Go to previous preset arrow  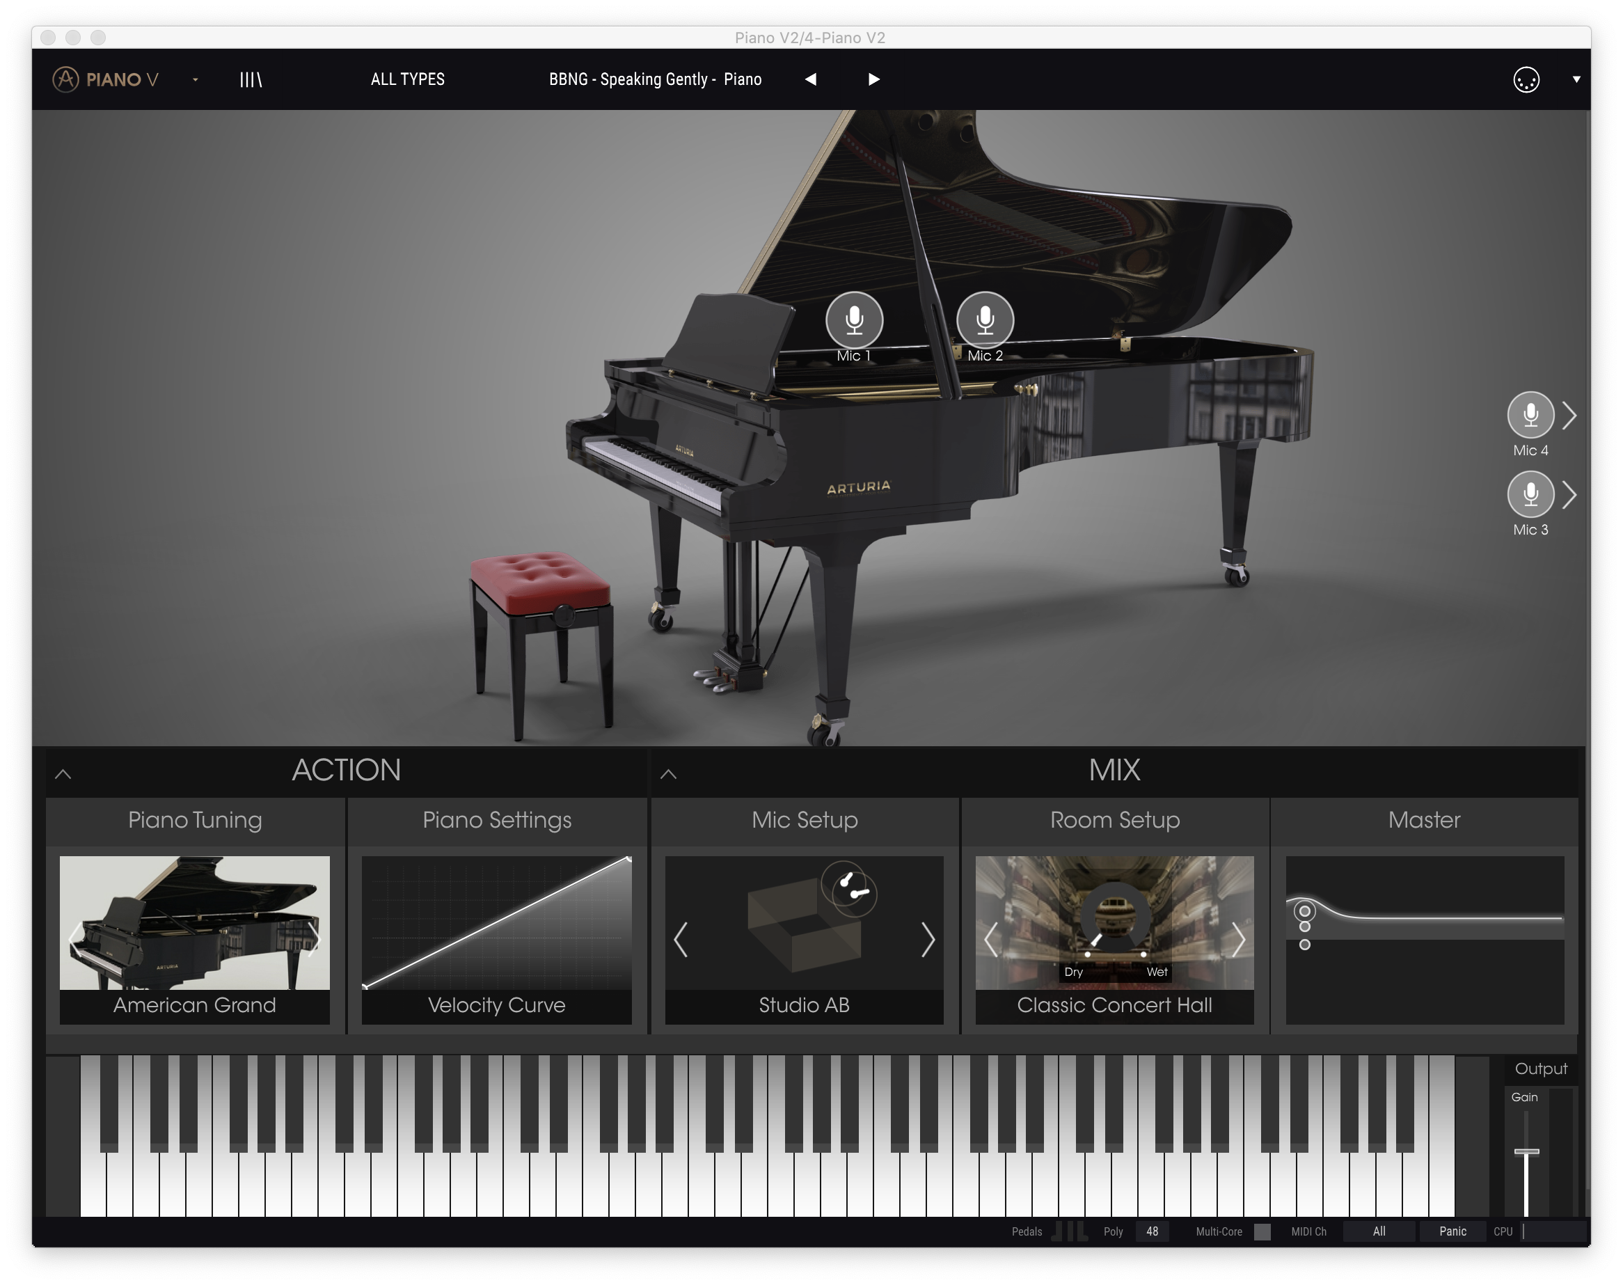pyautogui.click(x=810, y=80)
